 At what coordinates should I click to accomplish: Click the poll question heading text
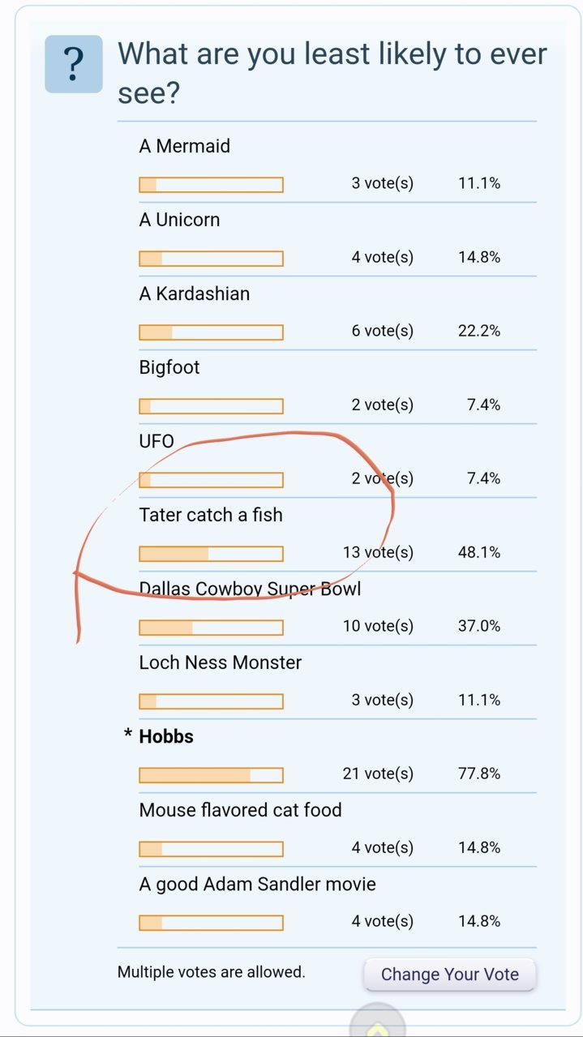tap(332, 73)
